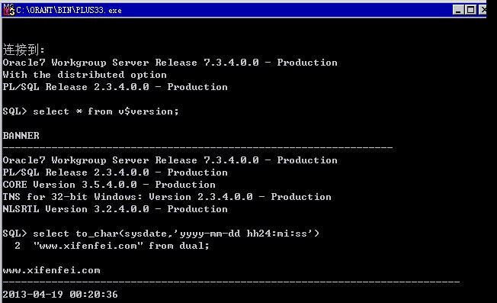Screen dimensions: 497x303
Task: Open the MS-DOS system menu icon
Action: point(9,10)
